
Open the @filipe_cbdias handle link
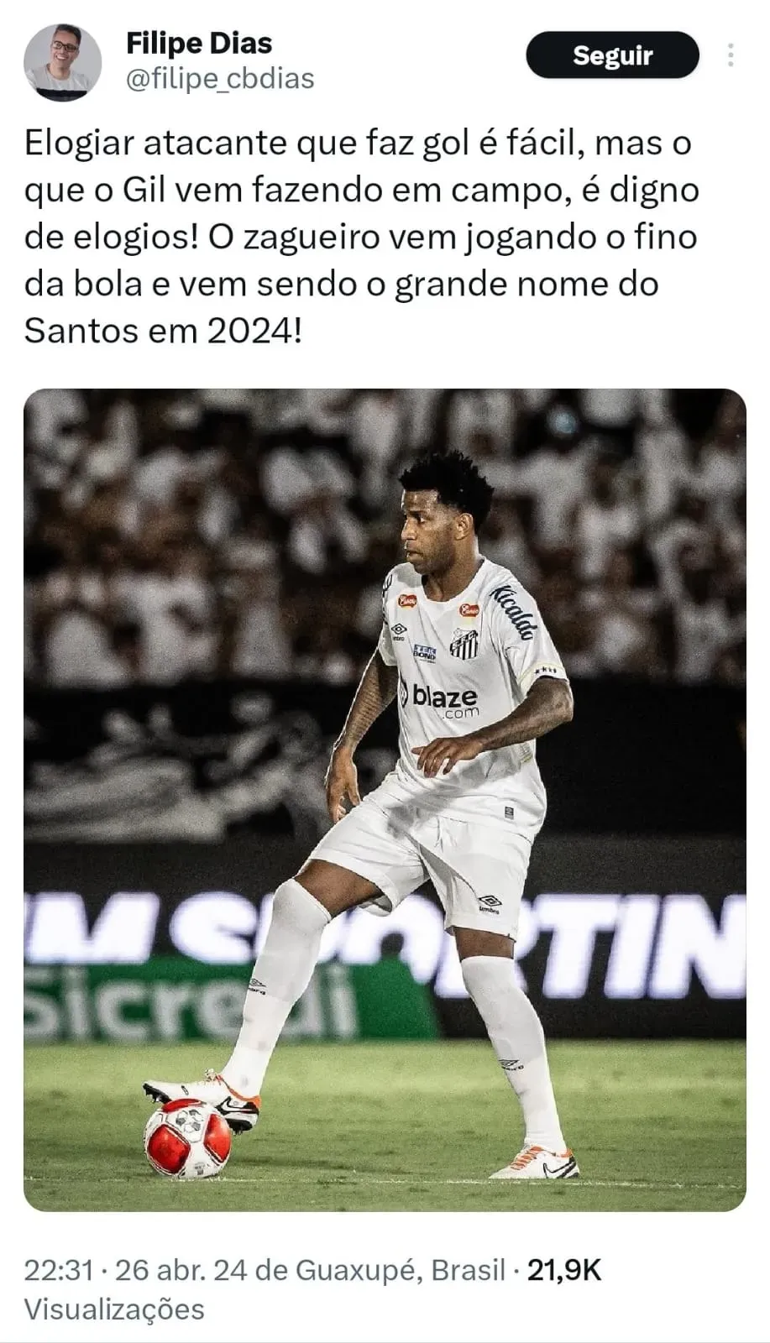[x=220, y=78]
